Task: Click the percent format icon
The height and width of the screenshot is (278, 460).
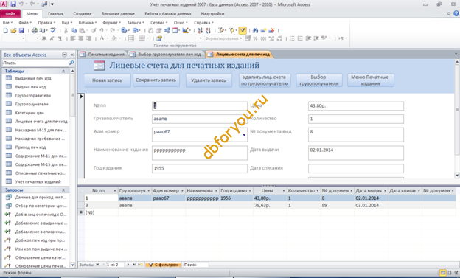Action: point(255,38)
